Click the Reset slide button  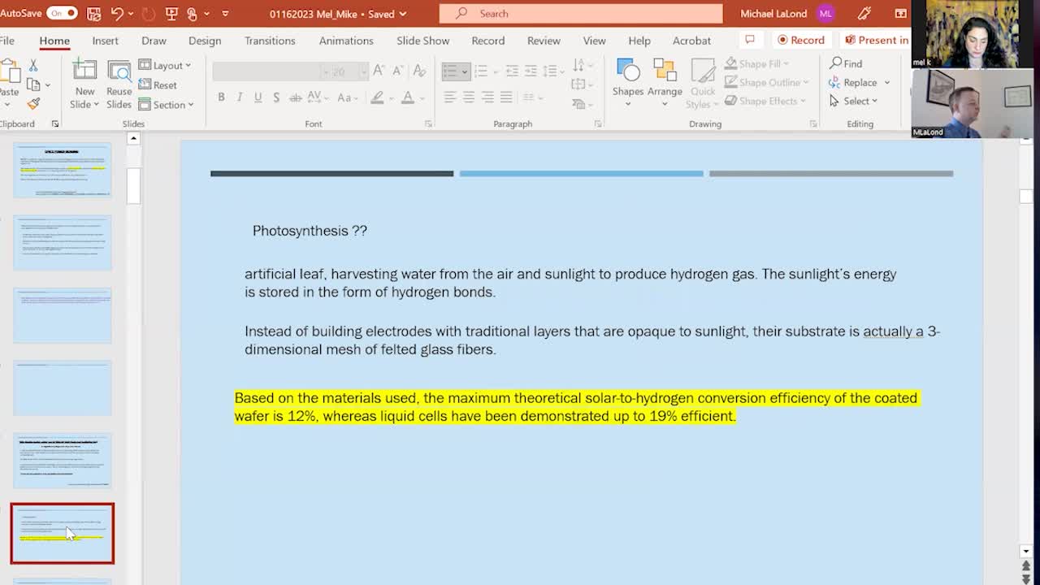(x=158, y=84)
